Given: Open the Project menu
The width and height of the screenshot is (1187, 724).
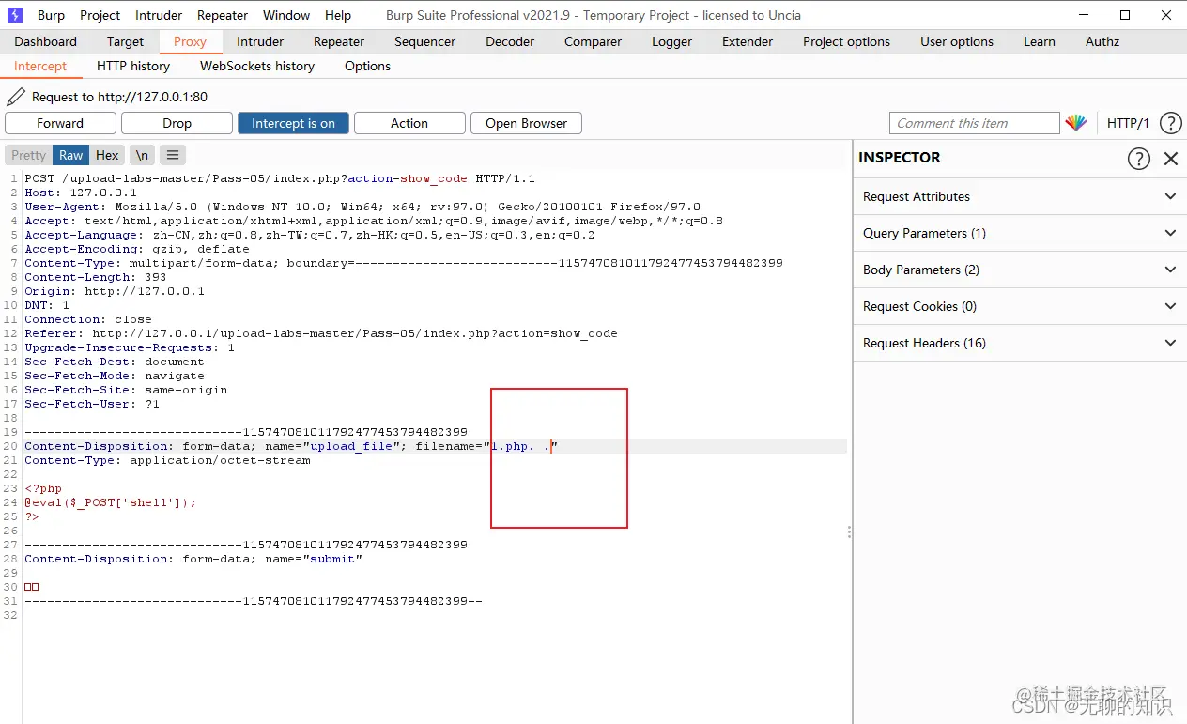Looking at the screenshot, I should click(x=100, y=15).
